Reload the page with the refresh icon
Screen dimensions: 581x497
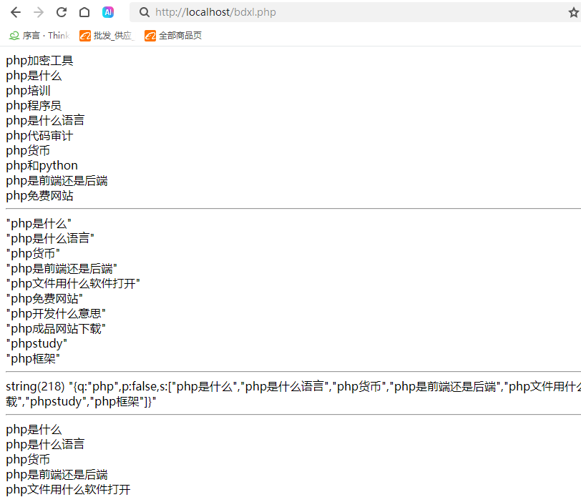click(62, 13)
